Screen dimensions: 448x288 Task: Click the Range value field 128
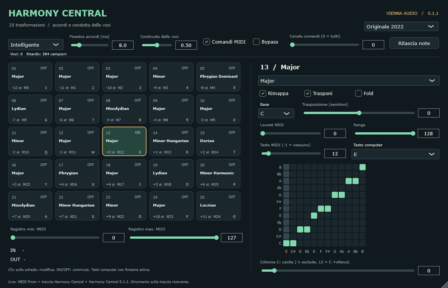pyautogui.click(x=428, y=133)
